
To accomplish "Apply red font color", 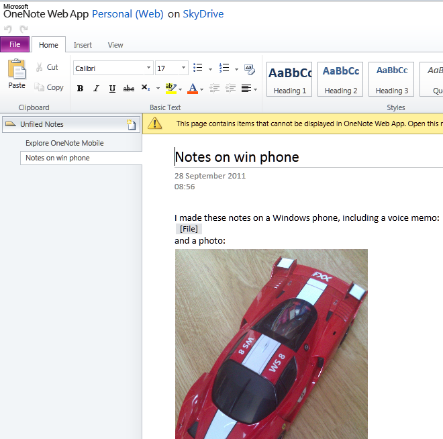I will (193, 89).
